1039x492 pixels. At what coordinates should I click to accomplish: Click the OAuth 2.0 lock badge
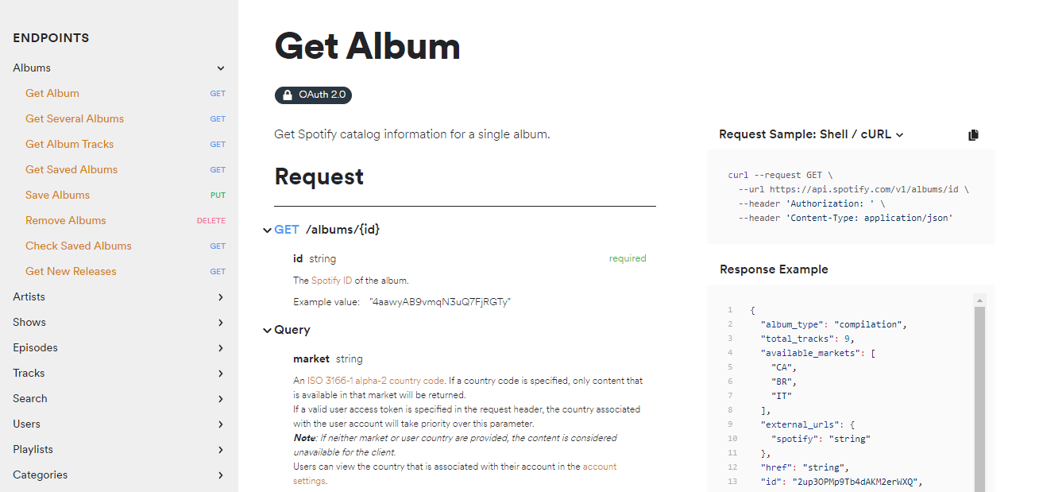312,95
